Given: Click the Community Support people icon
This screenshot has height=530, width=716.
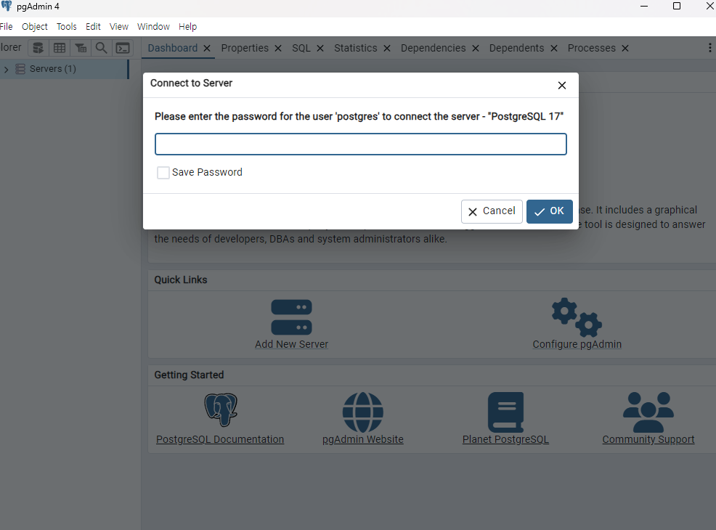Looking at the screenshot, I should click(x=648, y=412).
